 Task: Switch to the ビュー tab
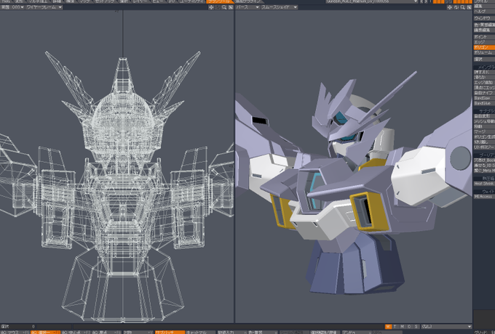[x=157, y=1]
